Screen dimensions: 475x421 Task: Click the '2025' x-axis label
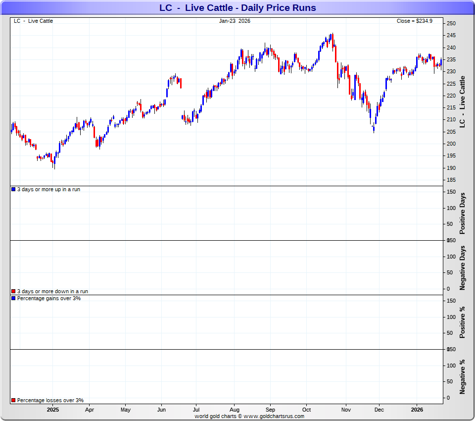pos(53,410)
